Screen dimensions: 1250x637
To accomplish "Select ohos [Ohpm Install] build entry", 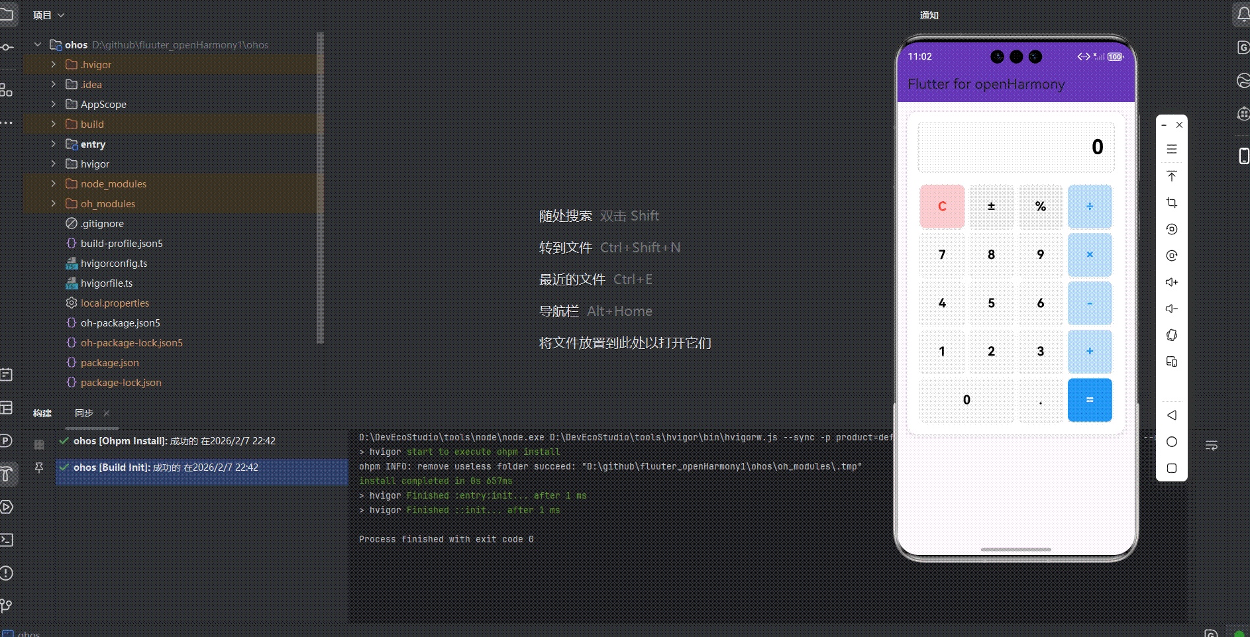I will (201, 441).
